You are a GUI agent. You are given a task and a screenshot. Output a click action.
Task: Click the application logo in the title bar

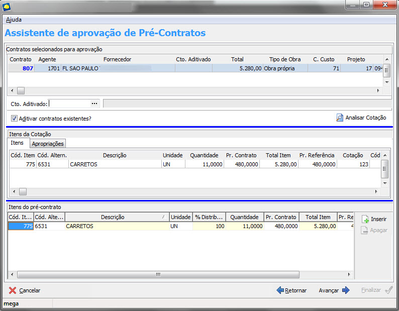click(x=6, y=6)
